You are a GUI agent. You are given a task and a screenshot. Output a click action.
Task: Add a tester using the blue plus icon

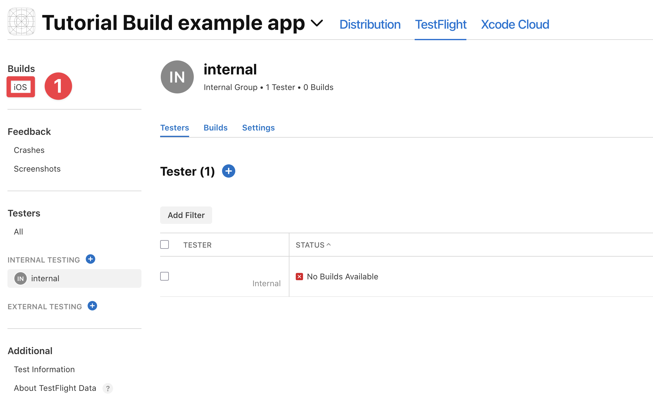pyautogui.click(x=228, y=171)
